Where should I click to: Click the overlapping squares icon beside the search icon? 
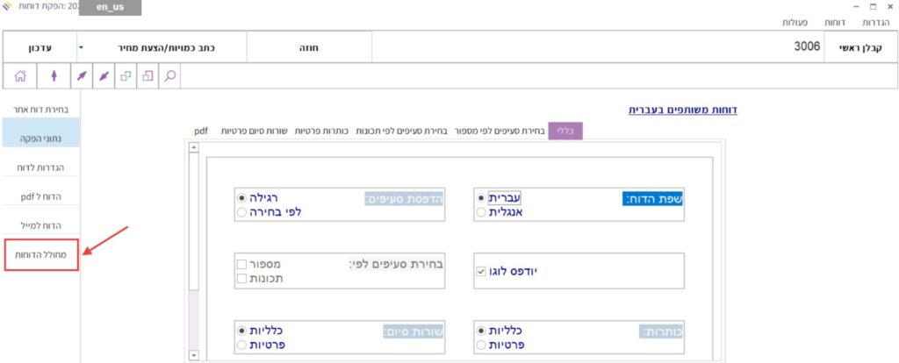coord(147,76)
